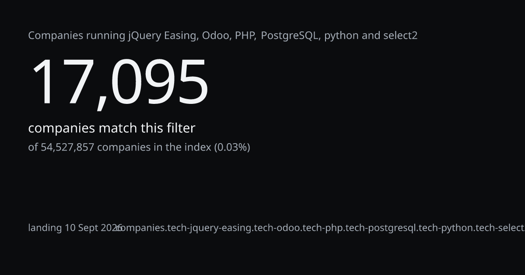525x275 pixels.
Task: Select 'PostgreSQL' in the filter heading
Action: pos(289,36)
